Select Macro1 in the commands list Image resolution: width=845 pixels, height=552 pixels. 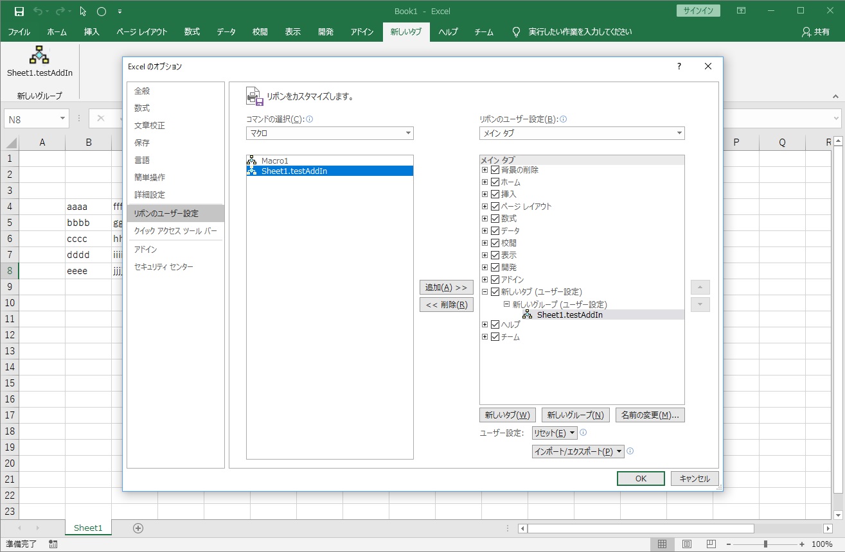330,160
